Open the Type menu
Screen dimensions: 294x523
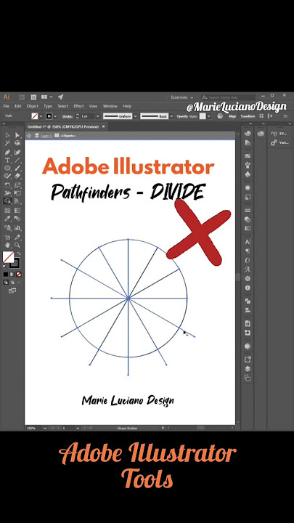[x=48, y=106]
